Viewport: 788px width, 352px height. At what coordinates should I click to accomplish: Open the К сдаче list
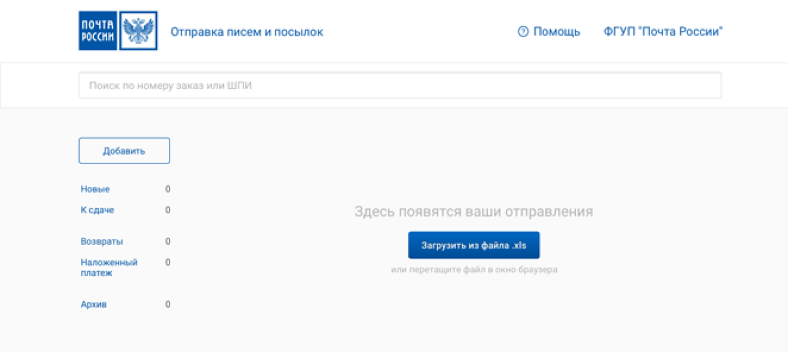pyautogui.click(x=97, y=210)
